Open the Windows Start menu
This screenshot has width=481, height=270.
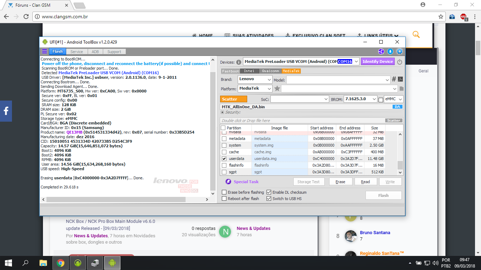[8, 263]
